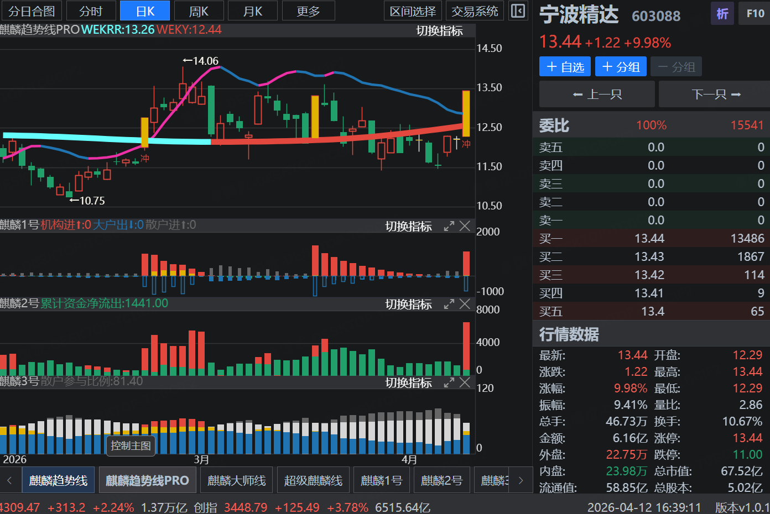The image size is (770, 514).
Task: Select the 分时 intraday view
Action: click(91, 11)
